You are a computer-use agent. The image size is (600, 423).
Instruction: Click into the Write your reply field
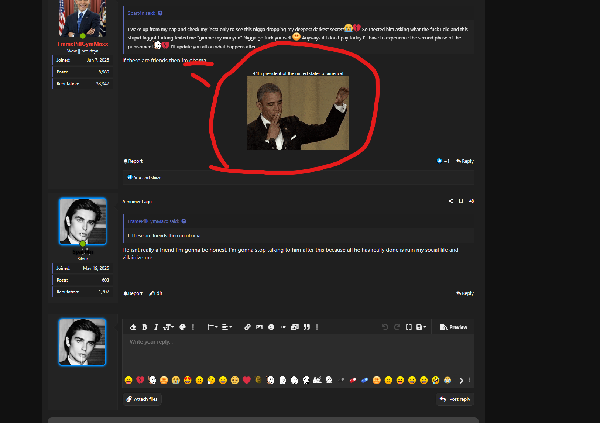pyautogui.click(x=298, y=352)
